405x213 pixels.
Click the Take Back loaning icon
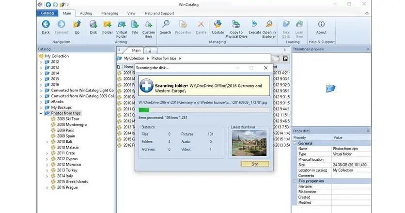[x=286, y=29]
